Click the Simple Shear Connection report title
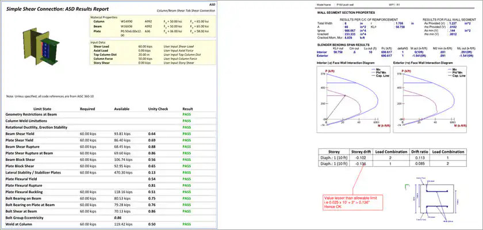This screenshot has height=230, width=483. click(57, 9)
